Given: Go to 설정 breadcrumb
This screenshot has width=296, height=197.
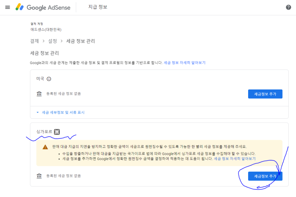Looking at the screenshot, I should pos(52,41).
